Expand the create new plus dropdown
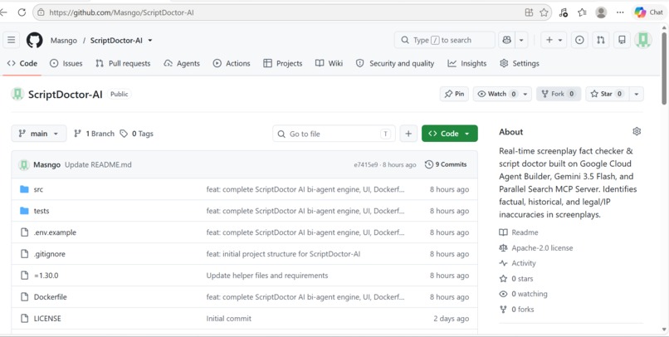669x337 pixels. [x=554, y=40]
